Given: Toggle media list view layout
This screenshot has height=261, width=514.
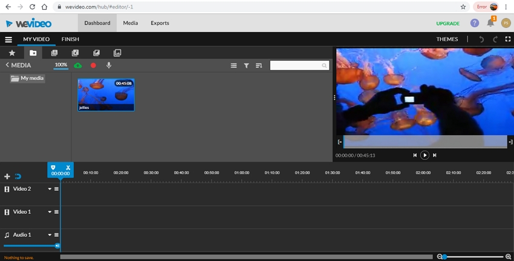Looking at the screenshot, I should click(x=233, y=65).
